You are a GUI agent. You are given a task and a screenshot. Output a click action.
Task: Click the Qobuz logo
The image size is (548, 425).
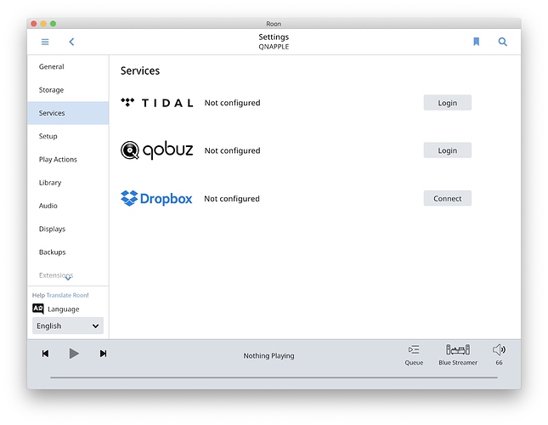[x=156, y=150]
